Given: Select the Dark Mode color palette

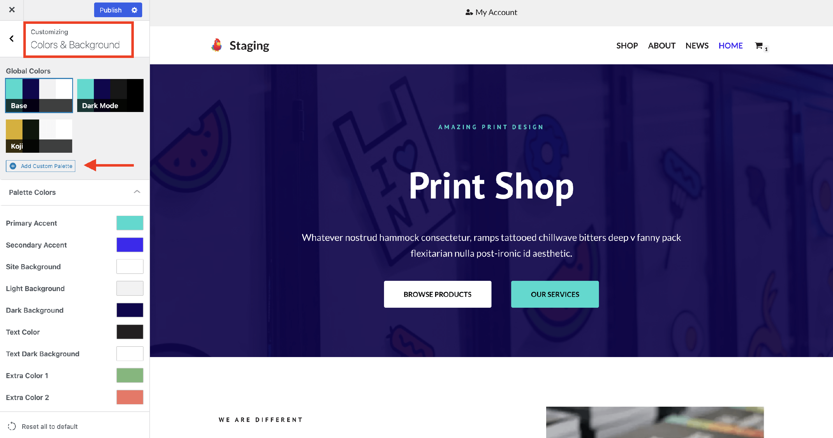Looking at the screenshot, I should [110, 95].
